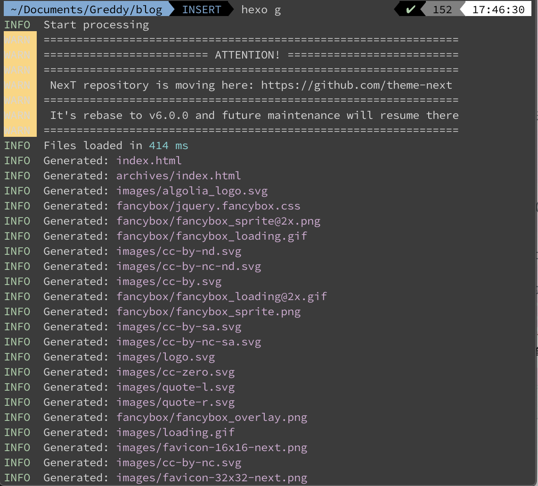Screen dimensions: 538x486
Task: Click the INSERT mode indicator in prompt
Action: coord(203,9)
